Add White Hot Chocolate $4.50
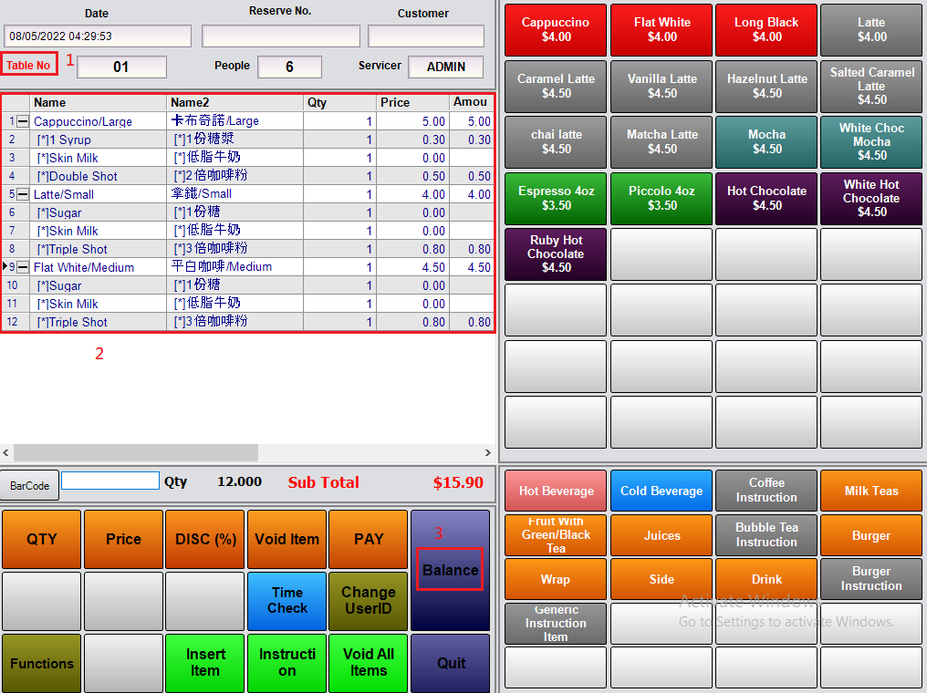 [871, 199]
